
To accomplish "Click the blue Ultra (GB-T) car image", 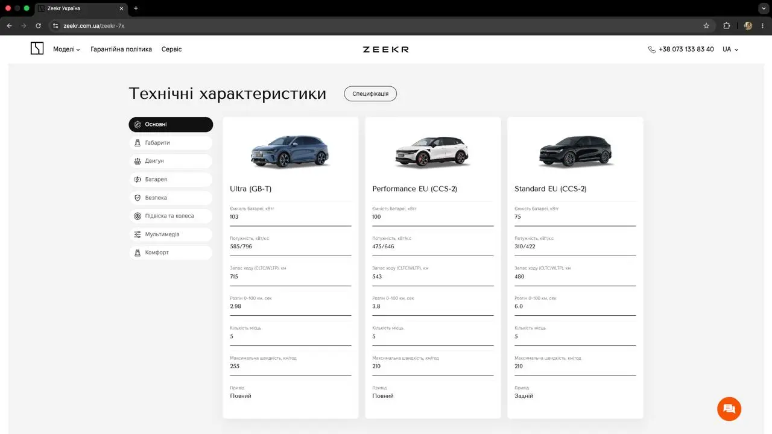I will (x=290, y=151).
